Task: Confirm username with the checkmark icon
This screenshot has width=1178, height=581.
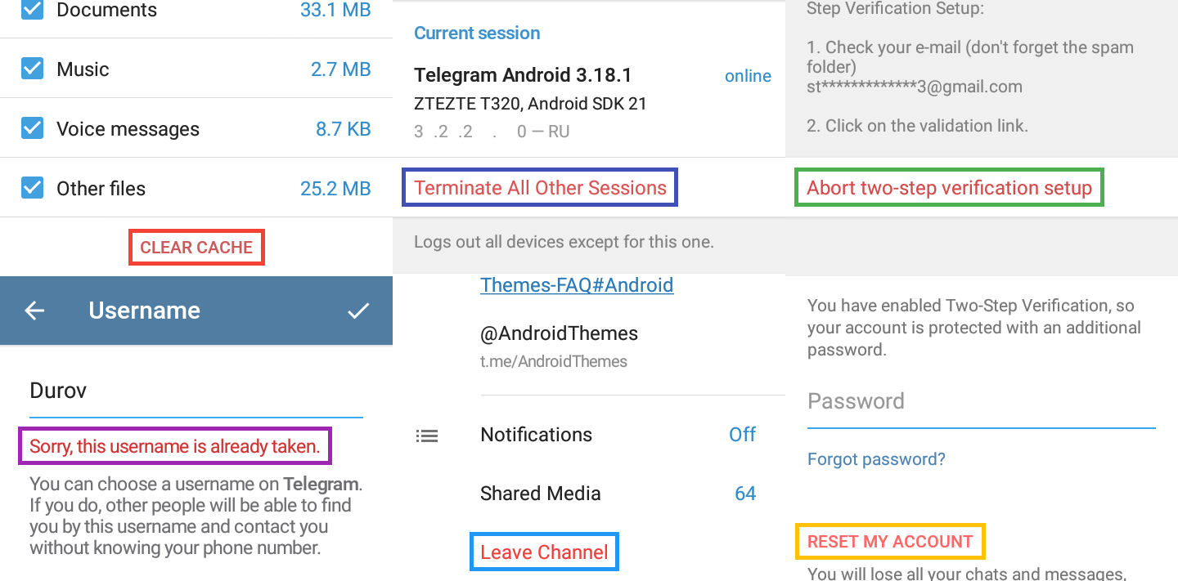Action: [x=358, y=311]
